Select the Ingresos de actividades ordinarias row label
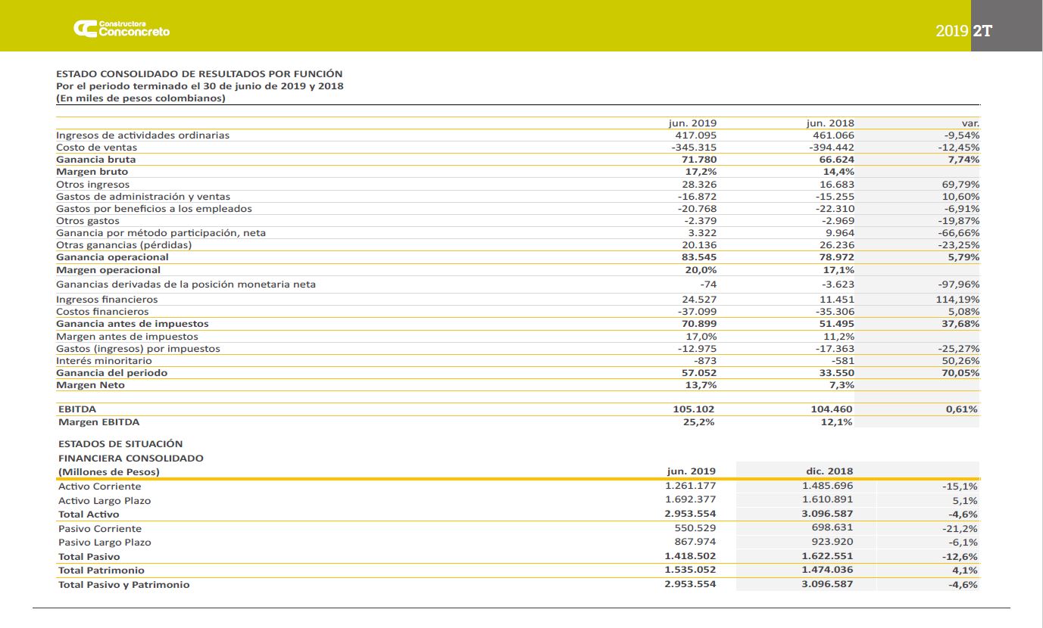The image size is (1043, 628). 142,135
